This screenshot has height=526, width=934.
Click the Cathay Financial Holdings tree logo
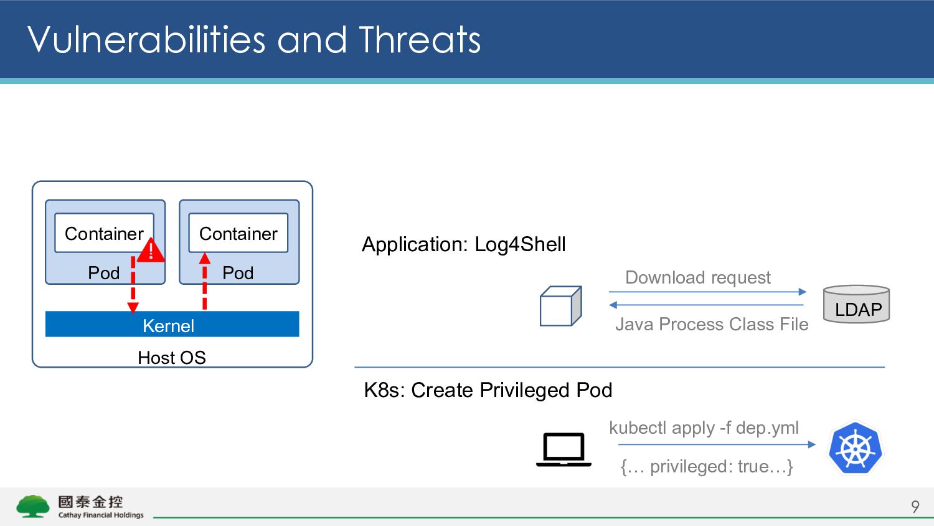pyautogui.click(x=33, y=506)
